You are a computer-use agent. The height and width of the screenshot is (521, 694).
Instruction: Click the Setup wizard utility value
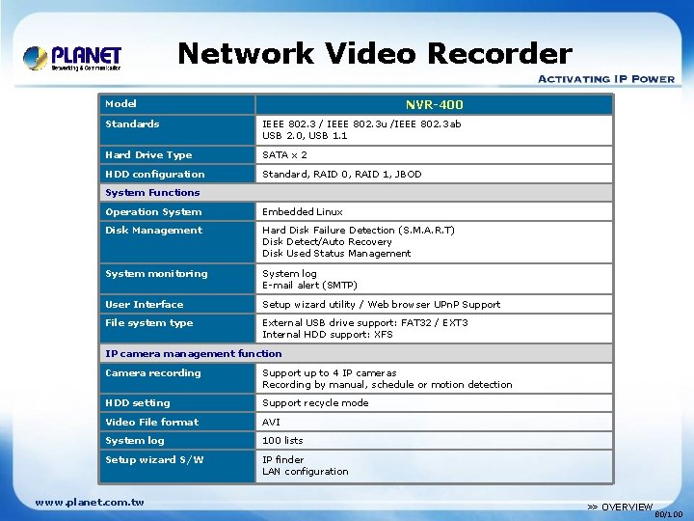pos(381,304)
